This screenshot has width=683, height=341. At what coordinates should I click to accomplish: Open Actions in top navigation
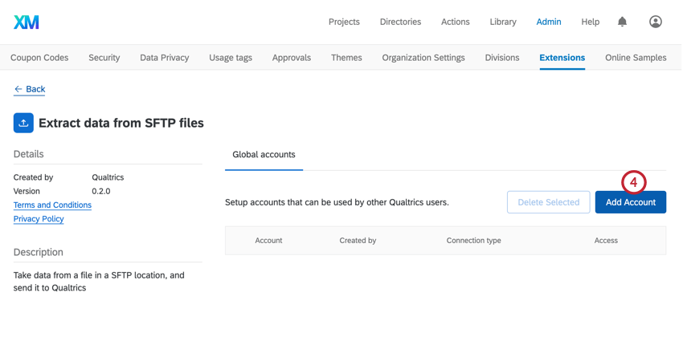pos(455,22)
